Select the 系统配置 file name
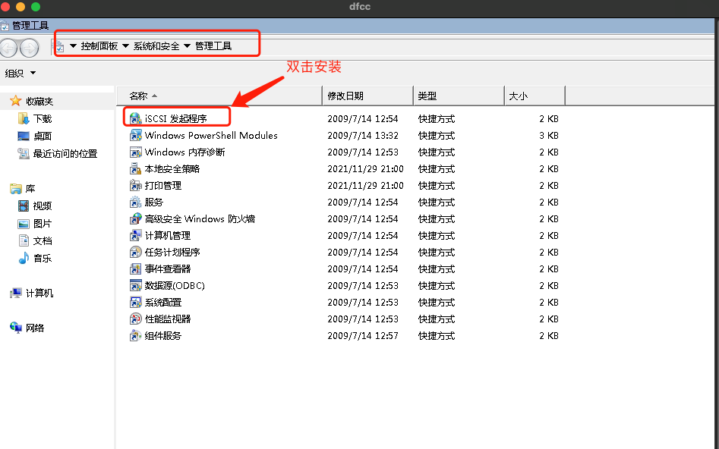This screenshot has height=449, width=719. [x=163, y=303]
